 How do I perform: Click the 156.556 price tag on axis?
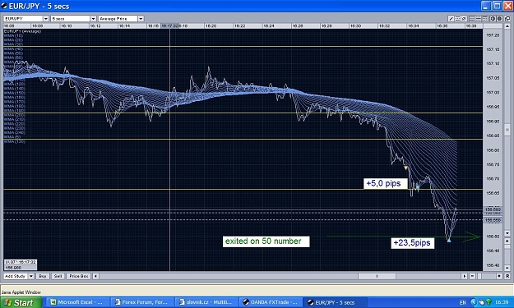click(x=493, y=220)
